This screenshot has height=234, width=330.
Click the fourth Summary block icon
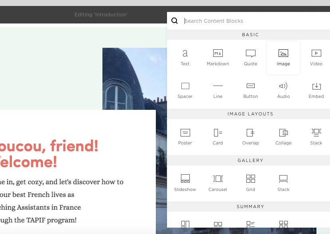283,224
